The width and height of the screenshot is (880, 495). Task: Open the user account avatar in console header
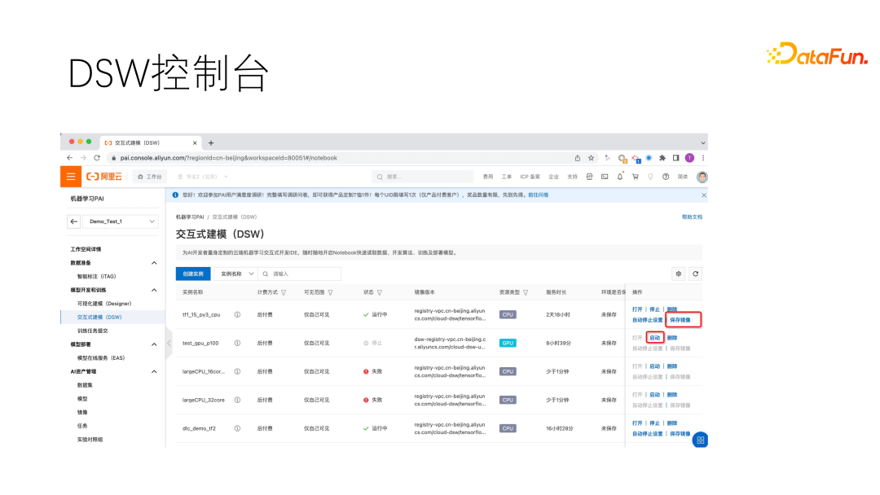point(702,177)
